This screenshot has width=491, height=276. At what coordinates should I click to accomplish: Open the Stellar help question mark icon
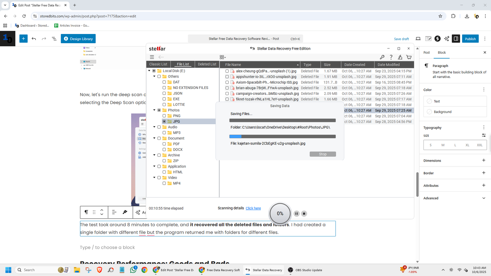pos(391,57)
